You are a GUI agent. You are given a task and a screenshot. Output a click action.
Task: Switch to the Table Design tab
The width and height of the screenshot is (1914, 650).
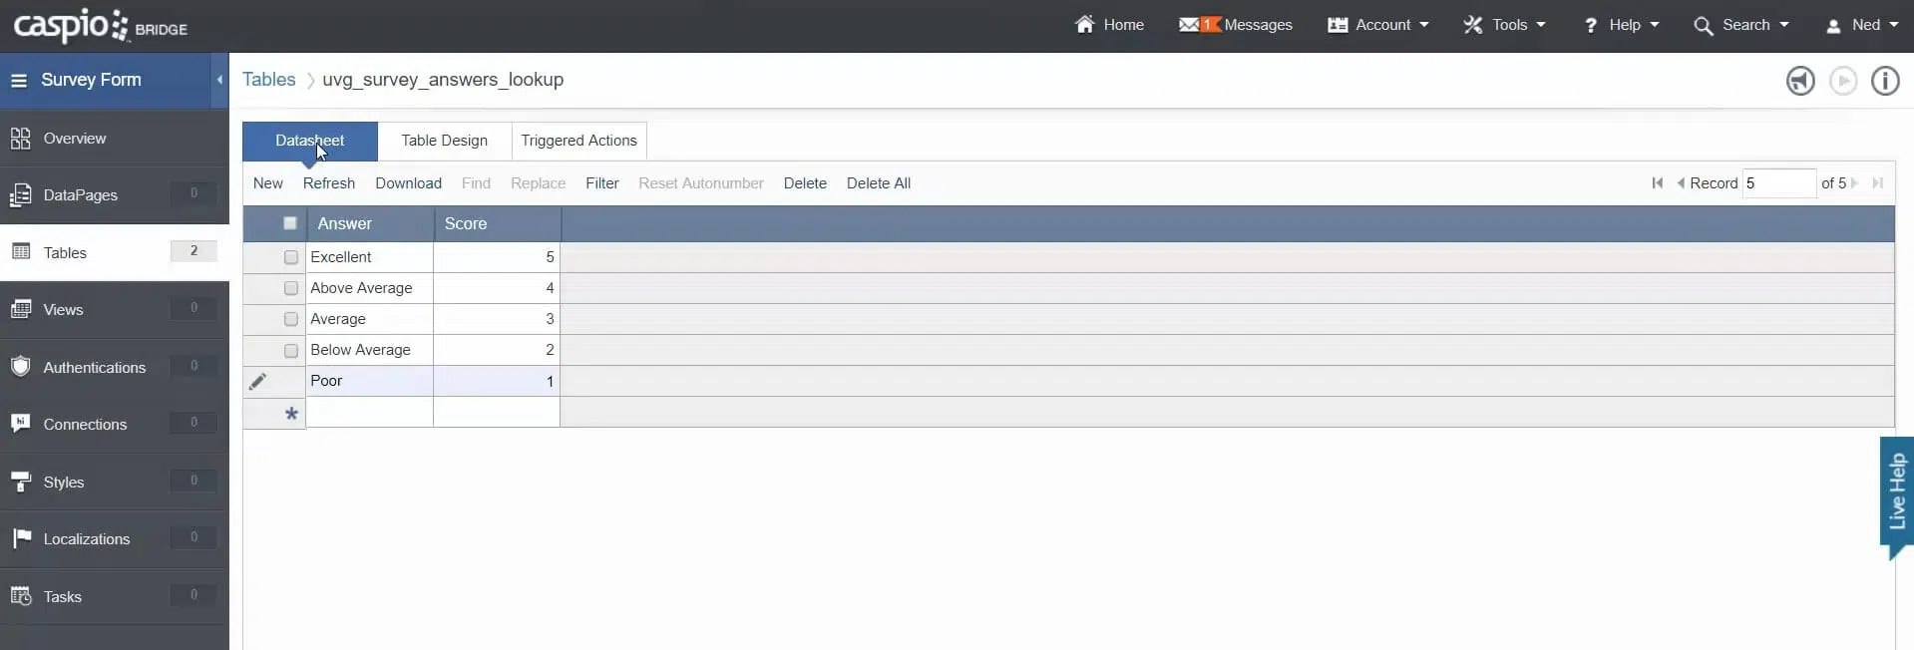[444, 141]
